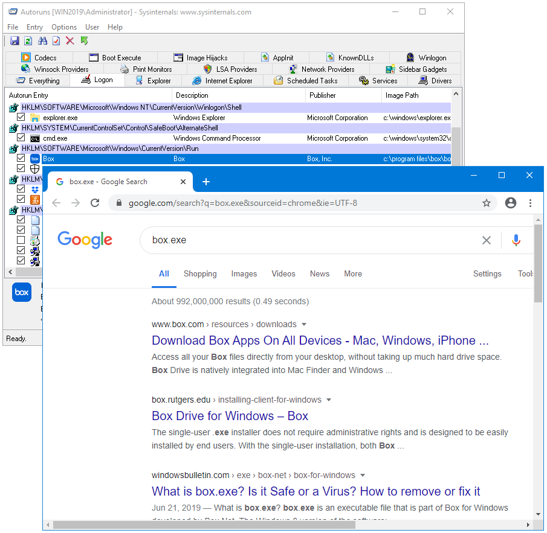Switch to the Drivers tab
Image resolution: width=547 pixels, height=533 pixels.
coord(435,81)
